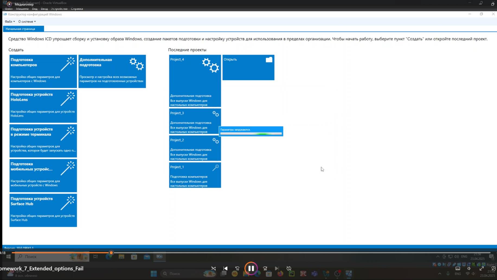Open Mail app in guest taskbar
This screenshot has height=280, width=497.
(x=147, y=257)
